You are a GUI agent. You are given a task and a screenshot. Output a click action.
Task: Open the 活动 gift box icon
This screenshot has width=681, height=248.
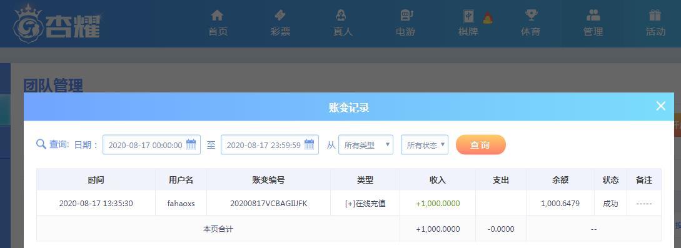pyautogui.click(x=655, y=16)
